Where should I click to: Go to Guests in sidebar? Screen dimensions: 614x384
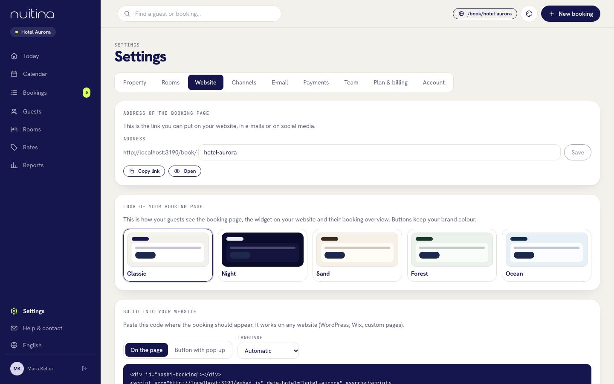(x=50, y=111)
